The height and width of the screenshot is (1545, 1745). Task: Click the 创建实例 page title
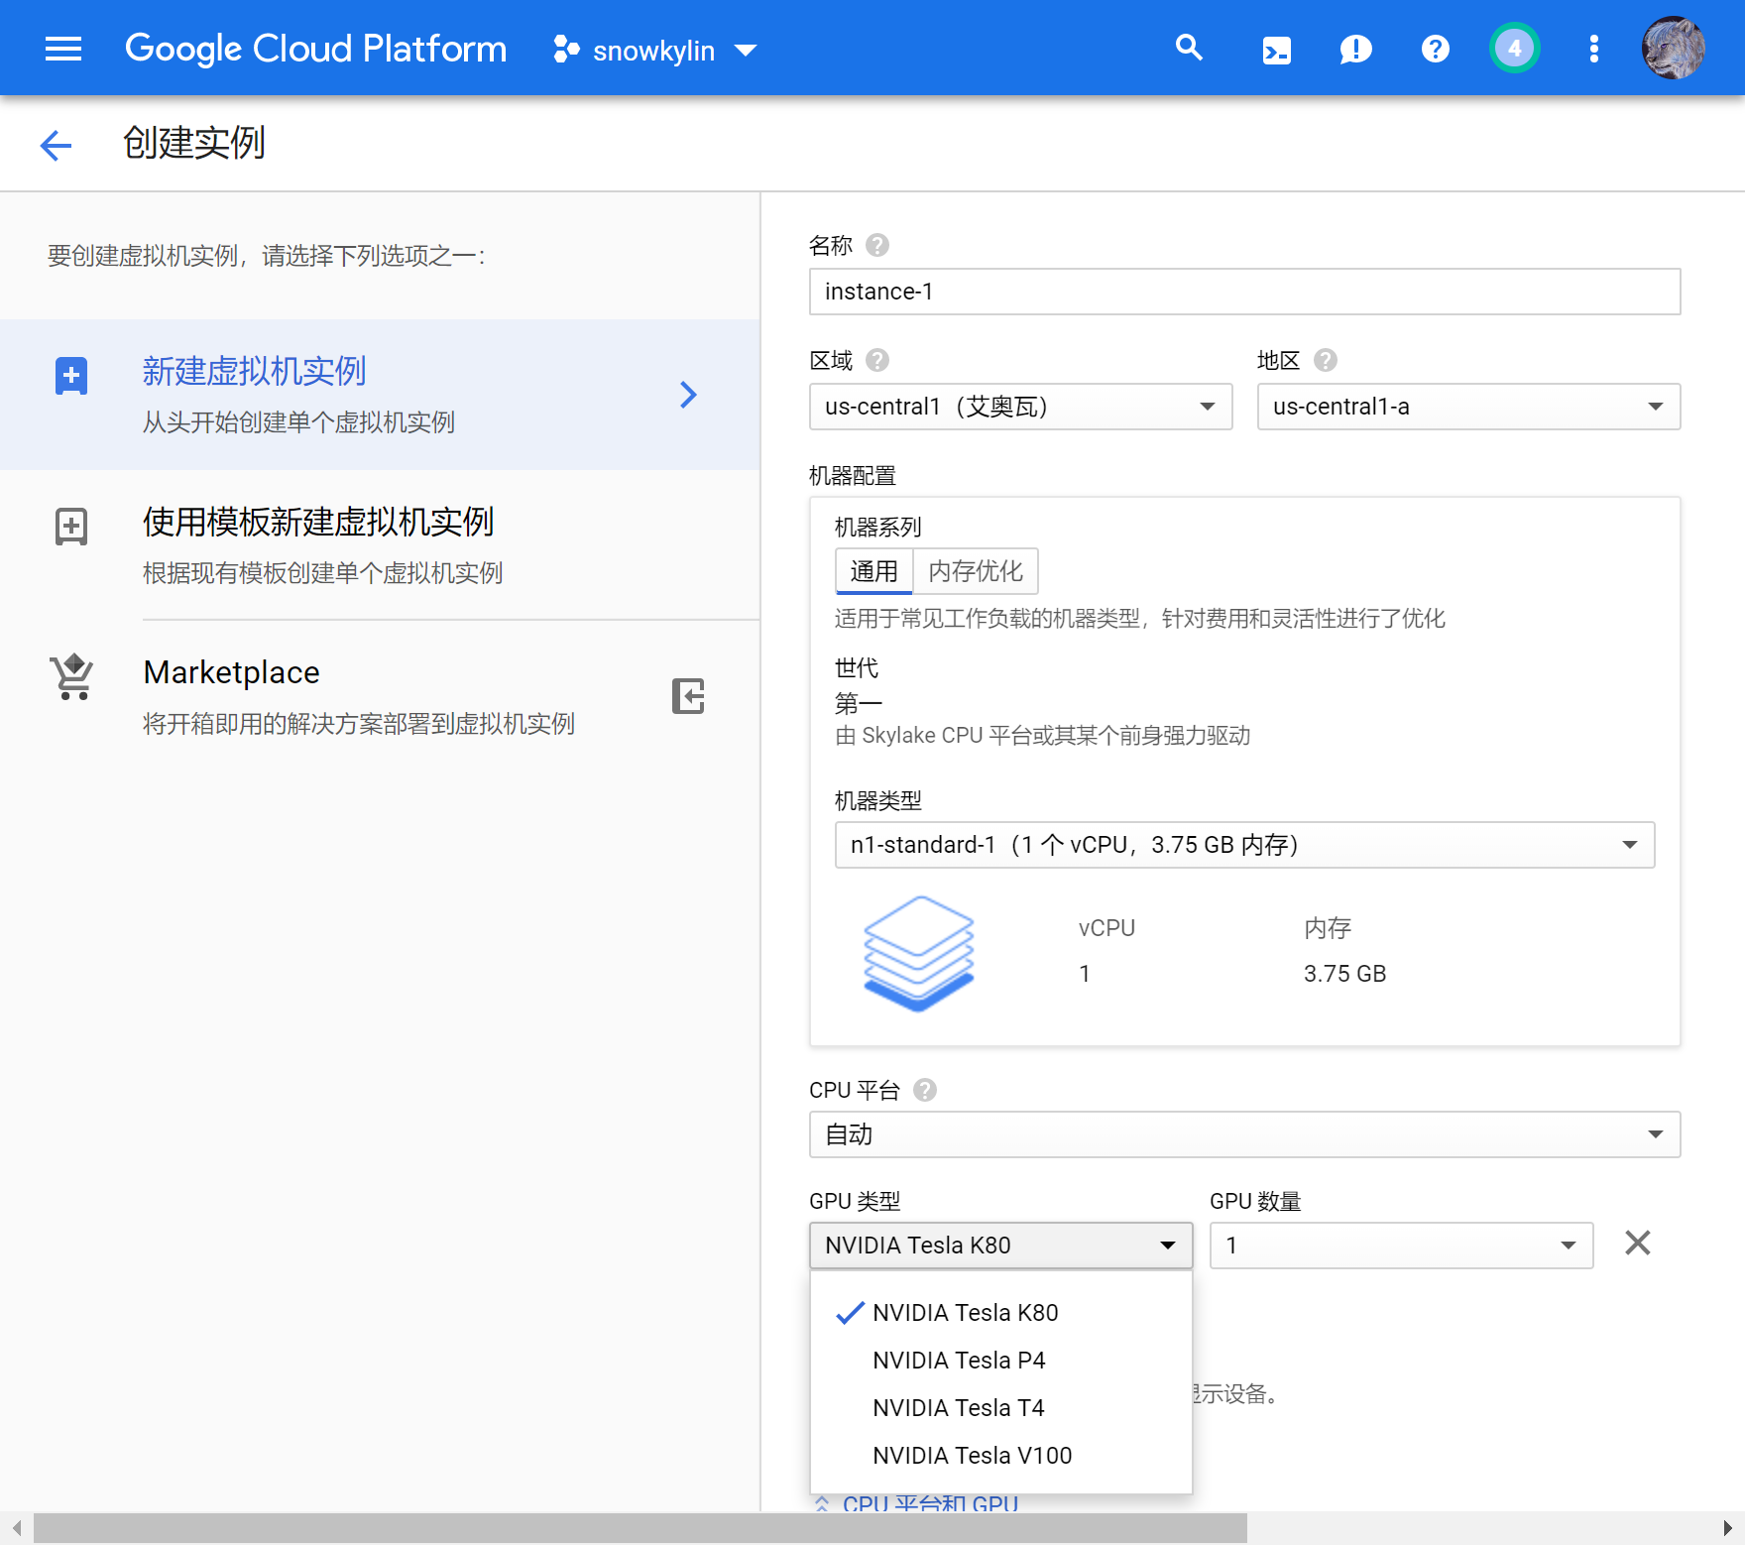194,143
